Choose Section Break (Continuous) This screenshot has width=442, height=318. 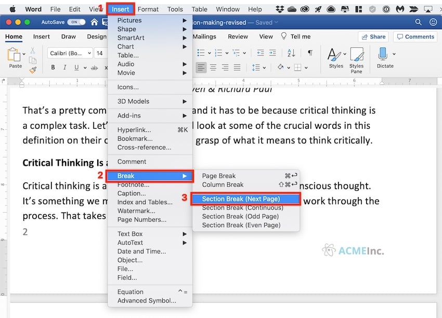pos(245,208)
